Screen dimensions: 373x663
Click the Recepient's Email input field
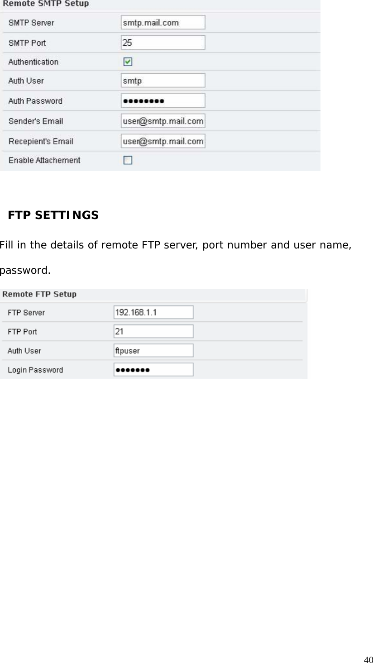coord(163,141)
